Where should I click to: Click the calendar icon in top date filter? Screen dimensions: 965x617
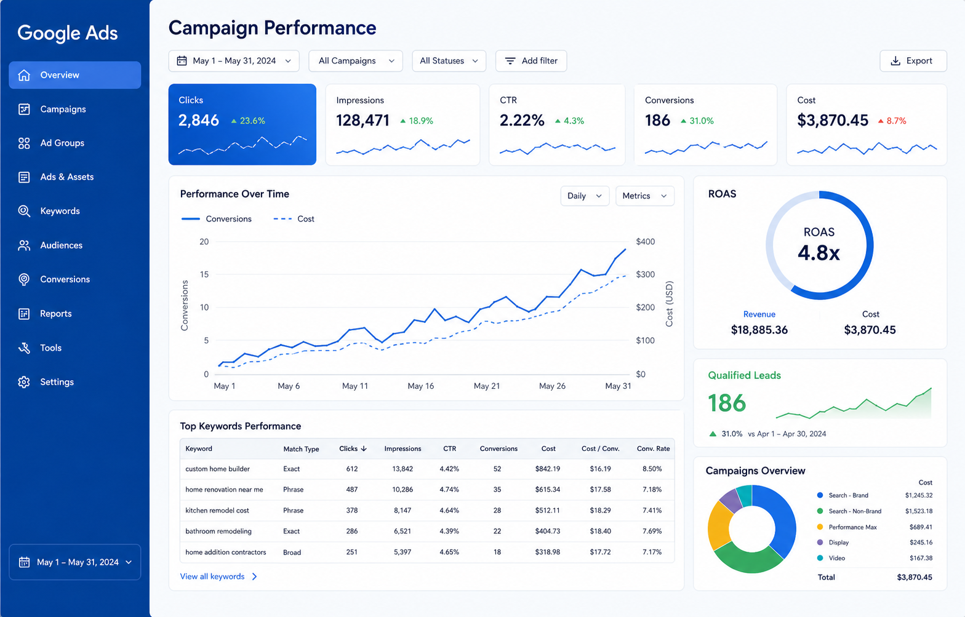click(182, 61)
